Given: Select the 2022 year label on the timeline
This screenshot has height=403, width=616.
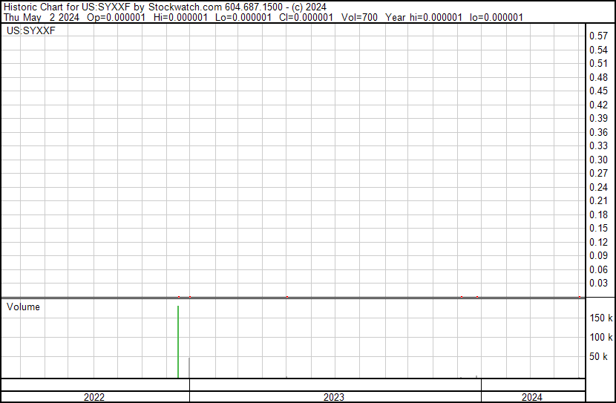Looking at the screenshot, I should point(94,397).
